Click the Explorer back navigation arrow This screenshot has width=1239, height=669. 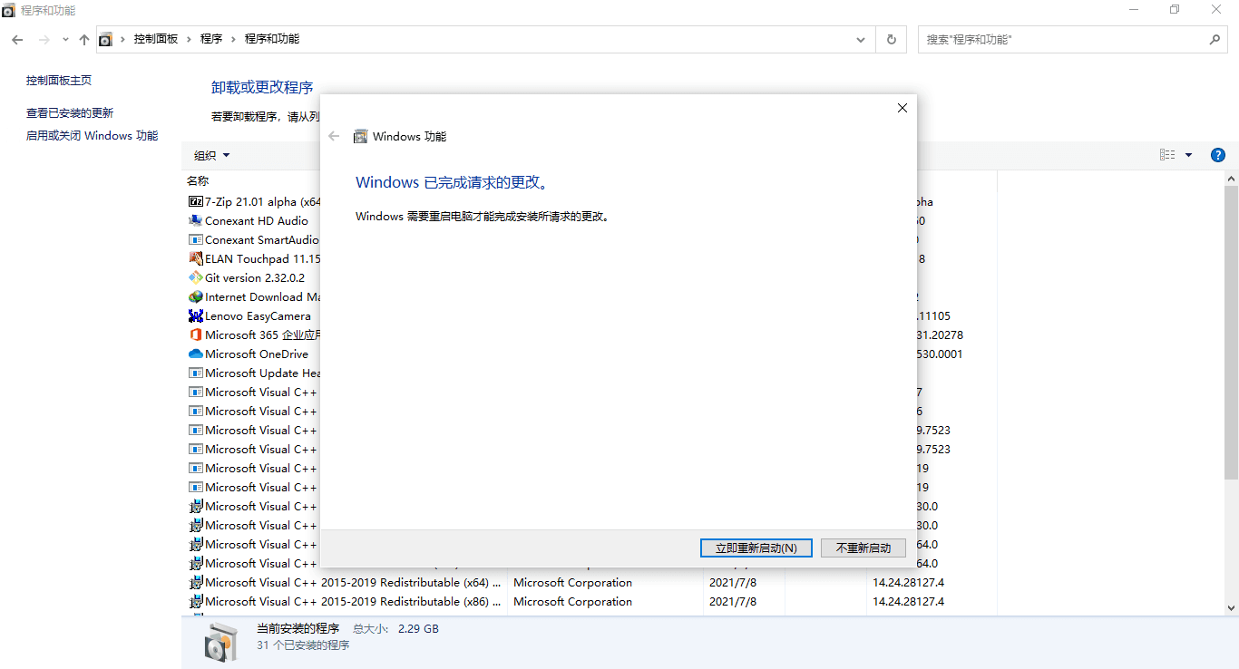(17, 40)
